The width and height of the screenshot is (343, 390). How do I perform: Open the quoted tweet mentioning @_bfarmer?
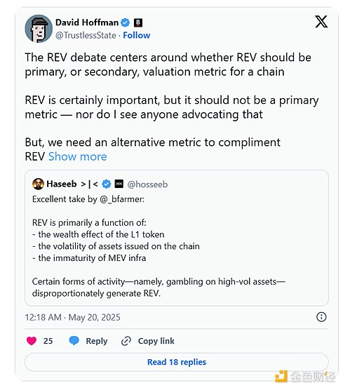177,238
